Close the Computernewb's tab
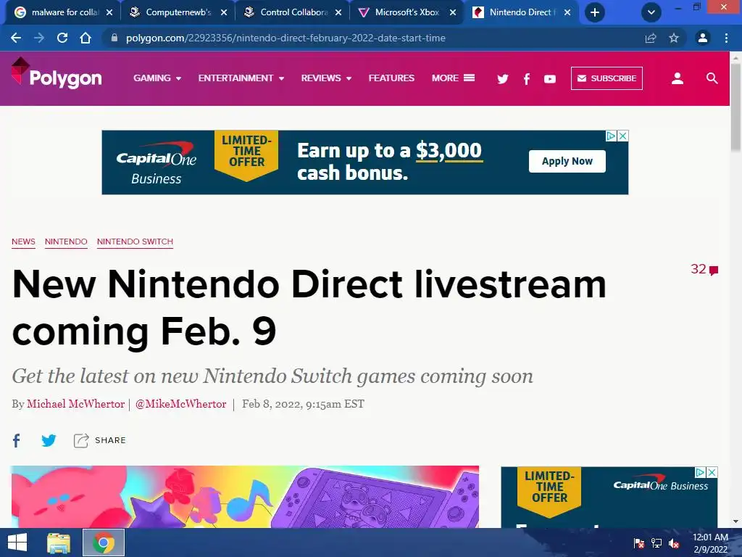 pyautogui.click(x=224, y=12)
